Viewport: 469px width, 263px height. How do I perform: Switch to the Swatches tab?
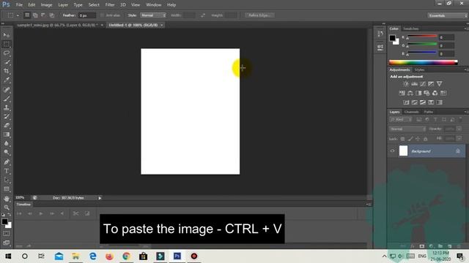click(410, 28)
